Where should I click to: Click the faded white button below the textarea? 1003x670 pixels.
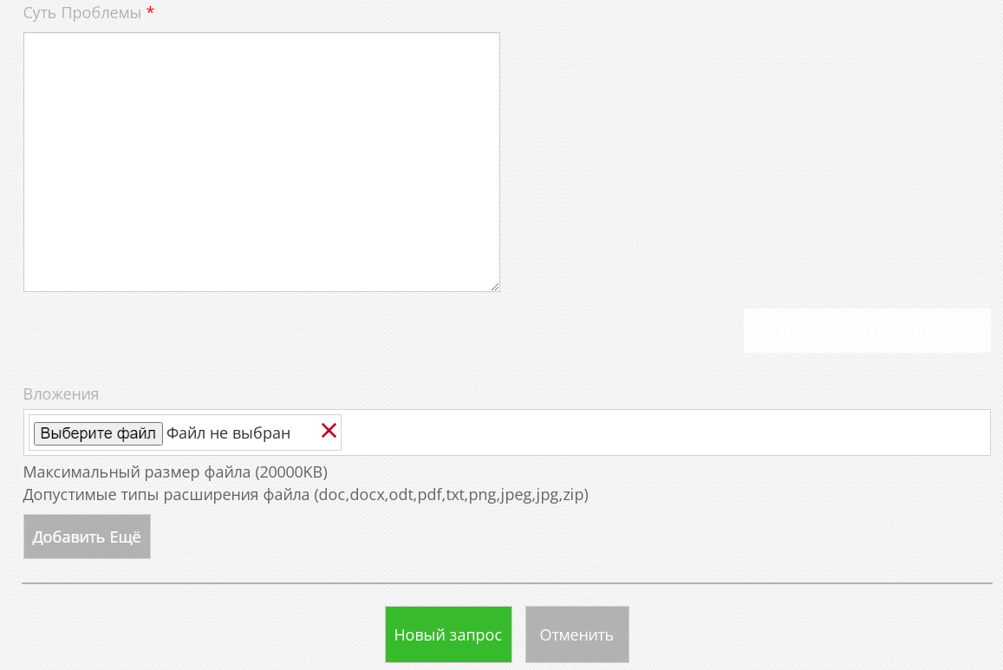coord(866,330)
